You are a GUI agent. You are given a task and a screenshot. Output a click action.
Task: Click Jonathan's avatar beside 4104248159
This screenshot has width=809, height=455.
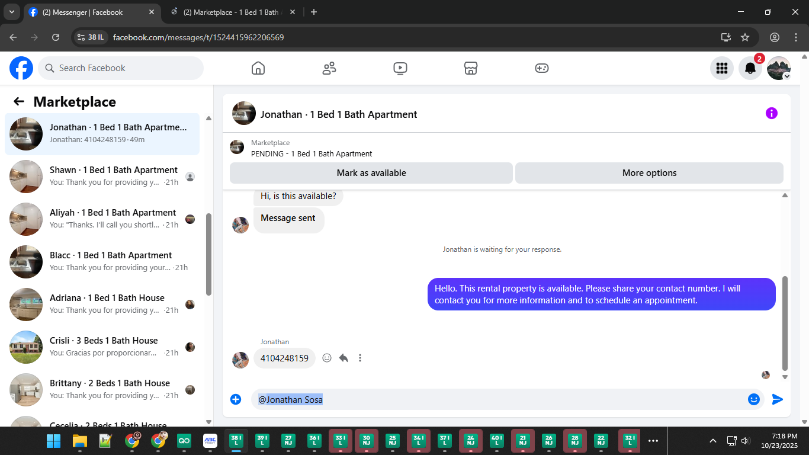[240, 360]
